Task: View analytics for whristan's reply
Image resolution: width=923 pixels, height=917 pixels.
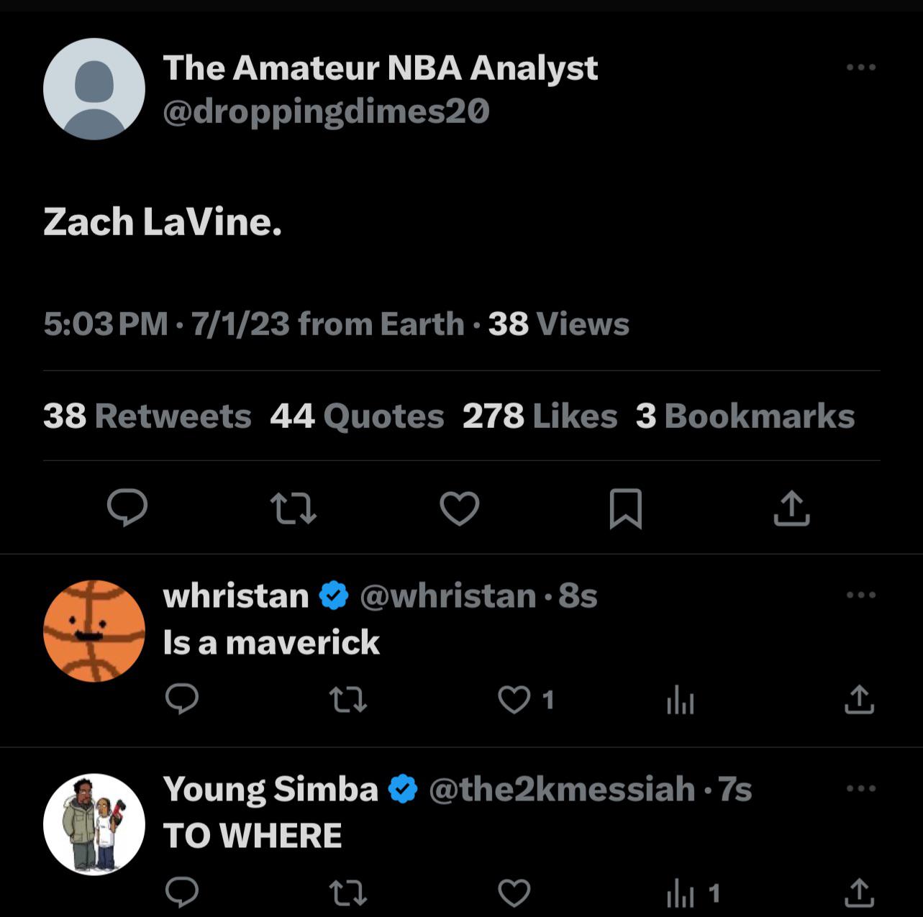Action: pyautogui.click(x=680, y=699)
